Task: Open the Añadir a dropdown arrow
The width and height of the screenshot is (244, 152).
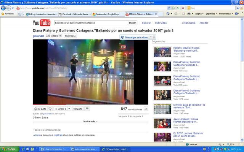Action: 69,109
